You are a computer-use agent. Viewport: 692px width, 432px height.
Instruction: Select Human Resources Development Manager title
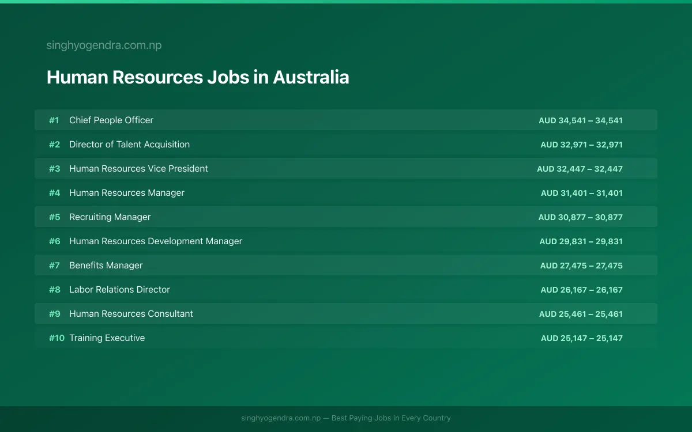point(156,241)
